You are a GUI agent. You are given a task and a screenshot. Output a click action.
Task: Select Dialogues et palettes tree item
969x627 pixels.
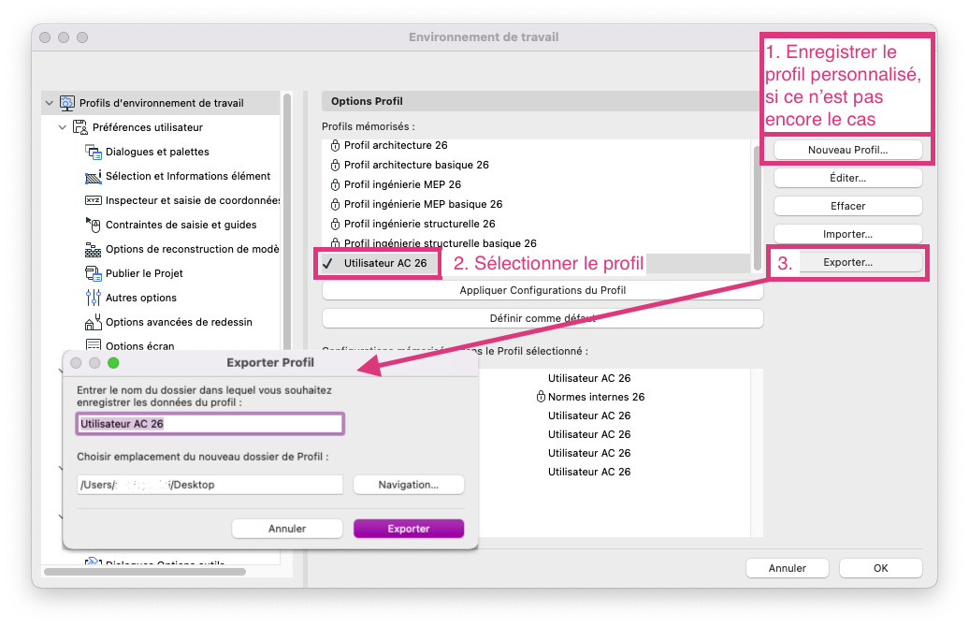[157, 152]
